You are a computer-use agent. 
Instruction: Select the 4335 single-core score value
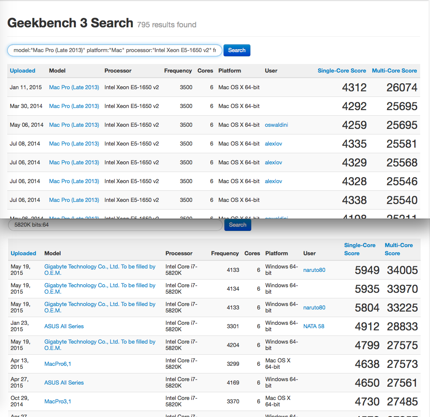(x=354, y=144)
